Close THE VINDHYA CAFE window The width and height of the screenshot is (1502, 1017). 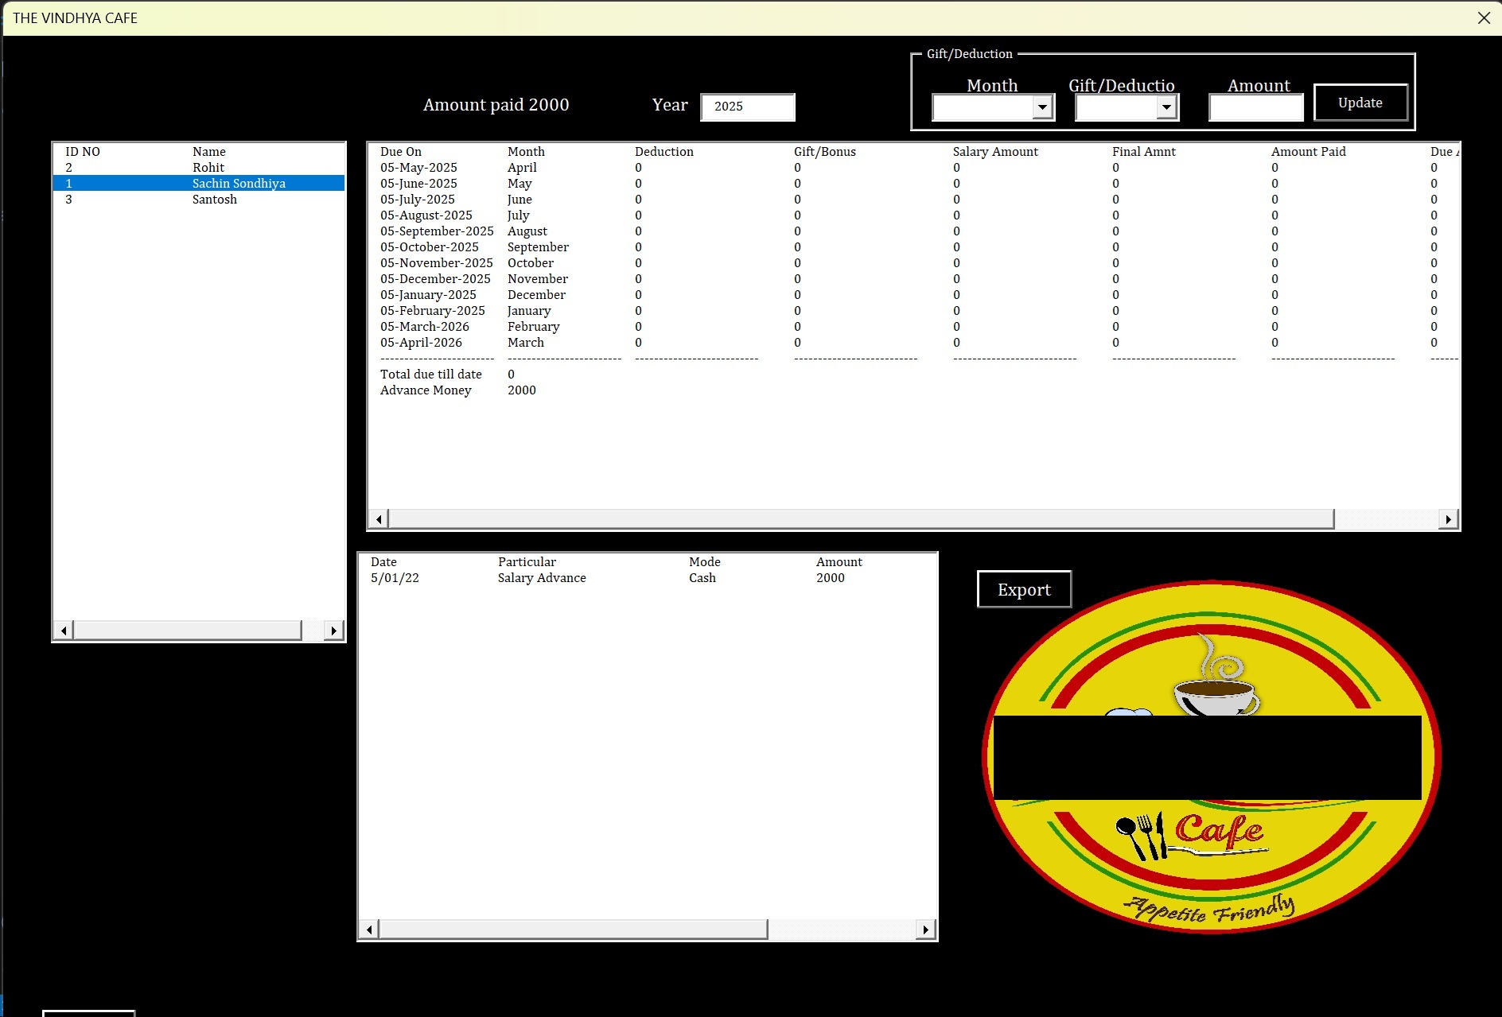tap(1483, 17)
